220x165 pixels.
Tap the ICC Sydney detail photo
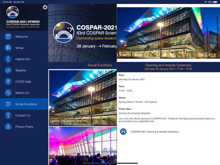(168, 33)
